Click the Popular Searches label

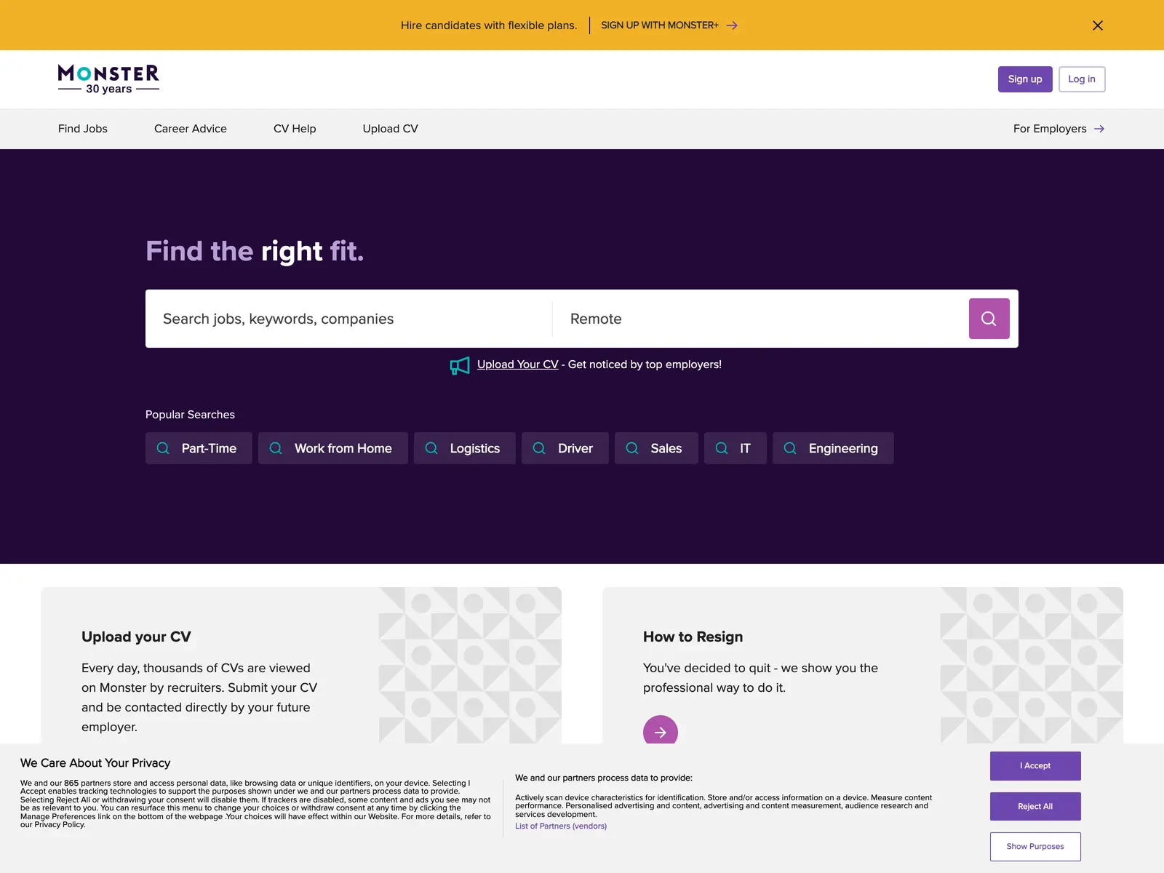190,415
